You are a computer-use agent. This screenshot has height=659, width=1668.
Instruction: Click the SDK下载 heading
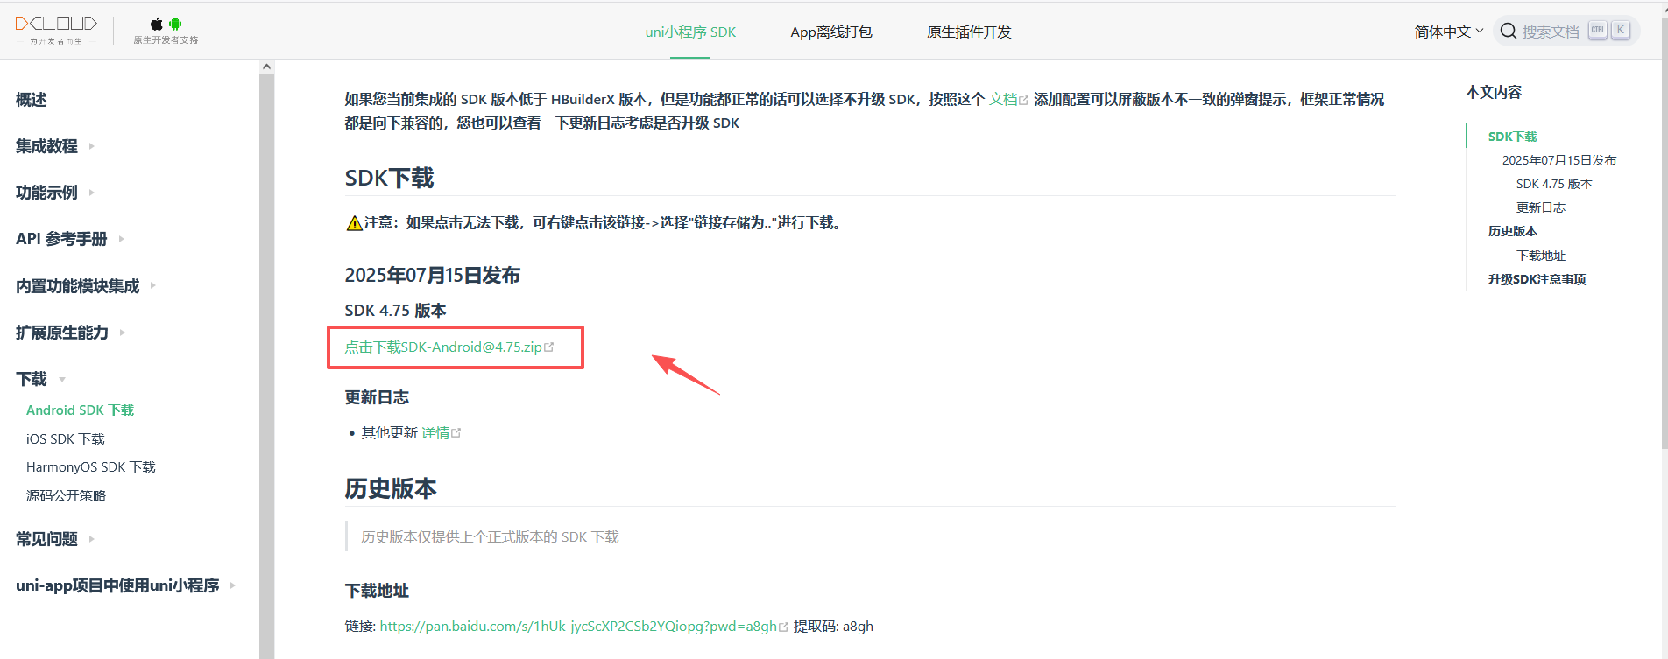click(389, 179)
